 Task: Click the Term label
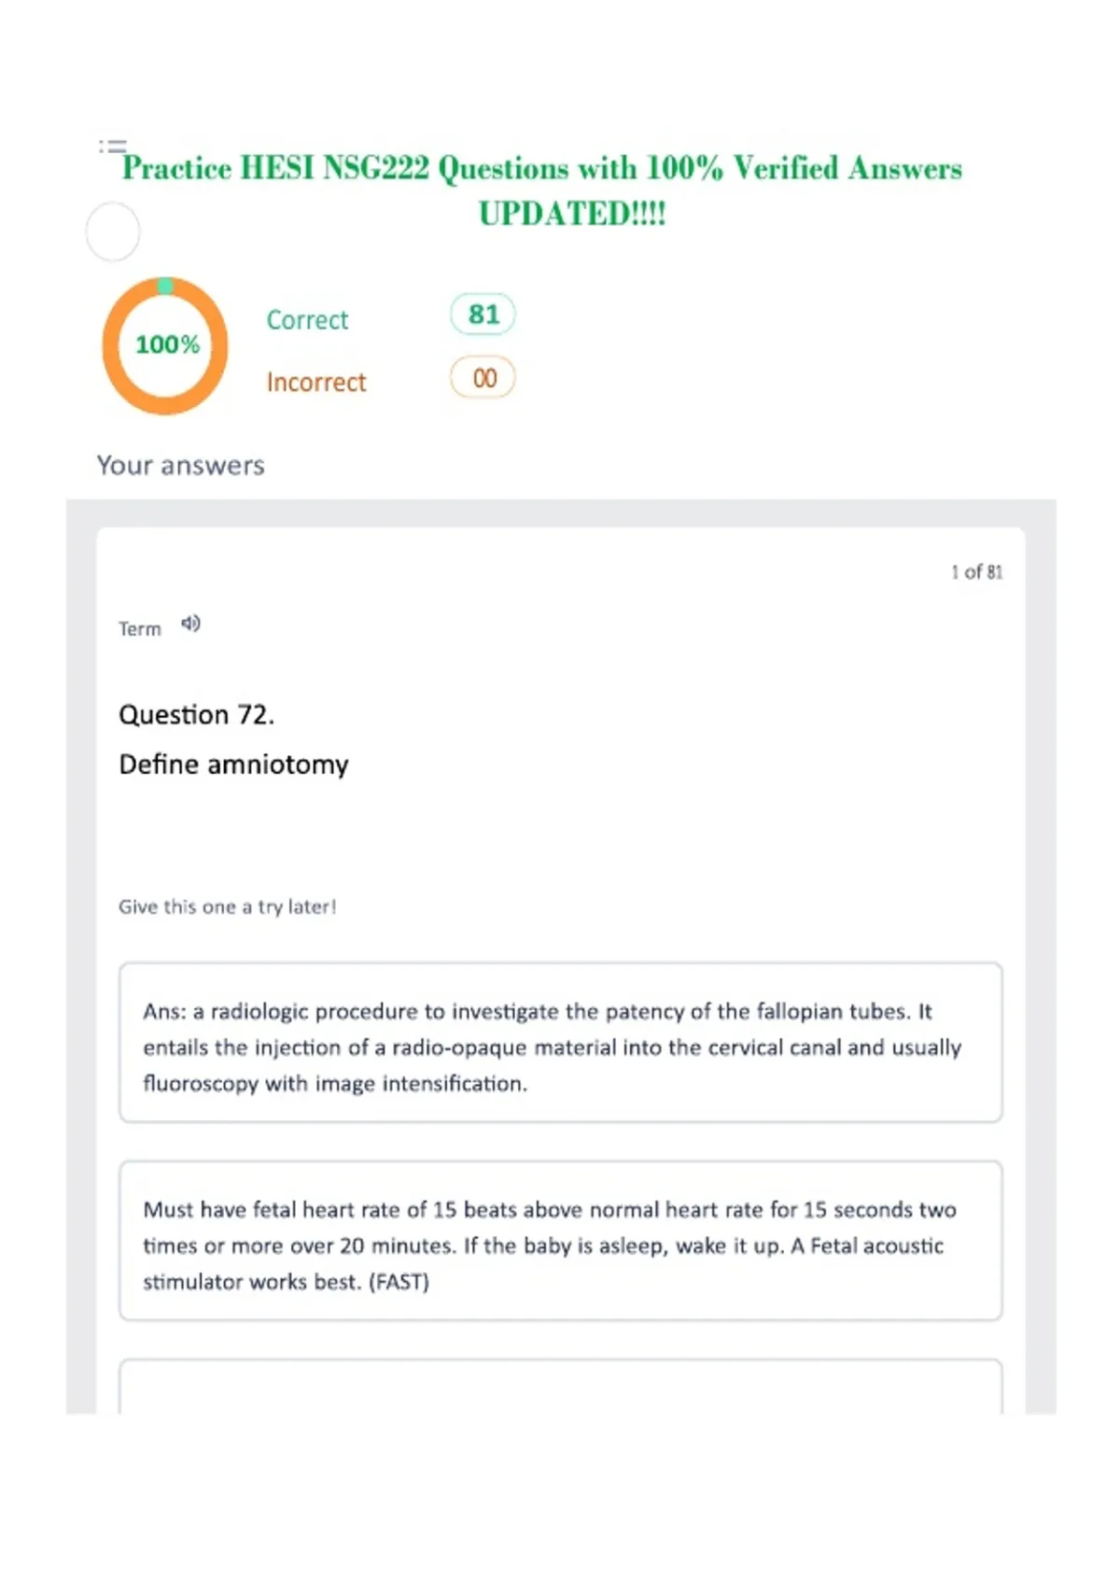click(x=140, y=629)
